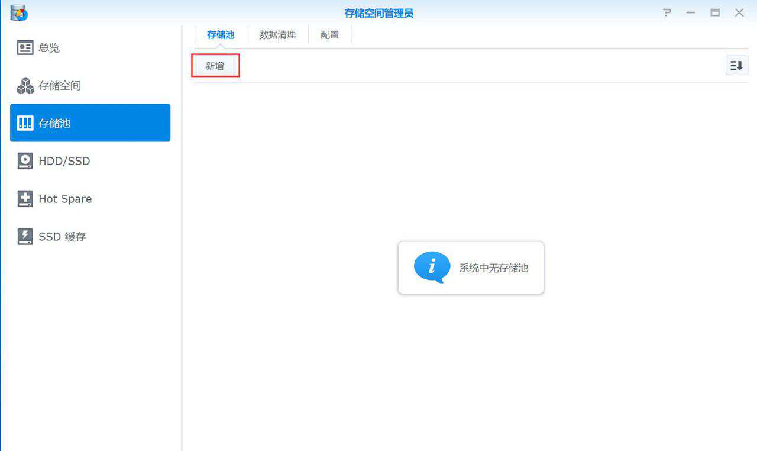757x451 pixels.
Task: Click the Storage Manager app logo icon
Action: [19, 12]
